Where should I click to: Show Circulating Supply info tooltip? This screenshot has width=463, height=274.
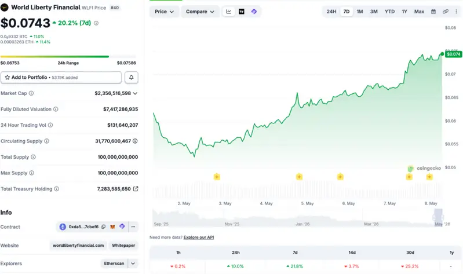[47, 141]
